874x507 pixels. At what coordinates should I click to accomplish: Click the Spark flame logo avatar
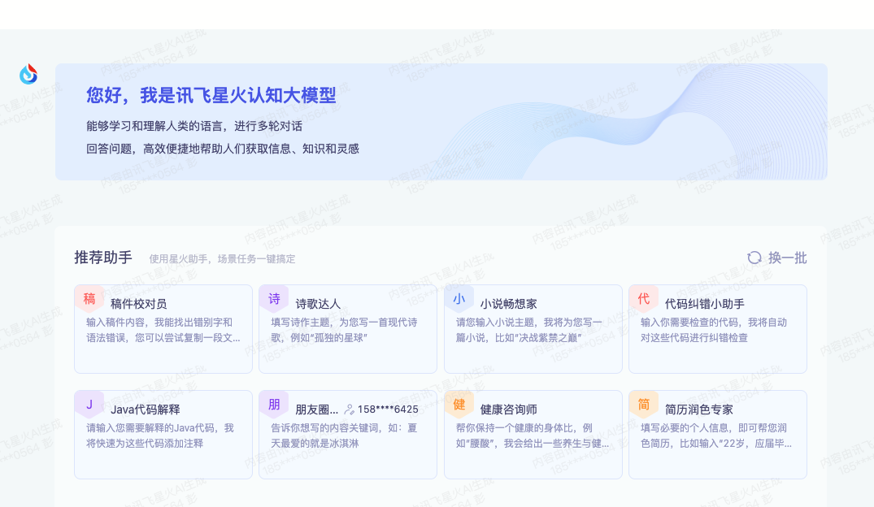click(x=28, y=74)
